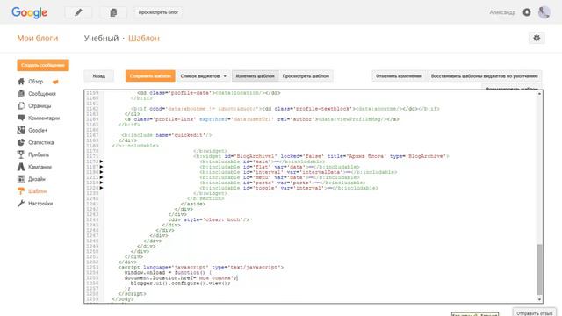The width and height of the screenshot is (562, 316).
Task: Open Настройки via its wrench icon
Action: click(x=21, y=203)
